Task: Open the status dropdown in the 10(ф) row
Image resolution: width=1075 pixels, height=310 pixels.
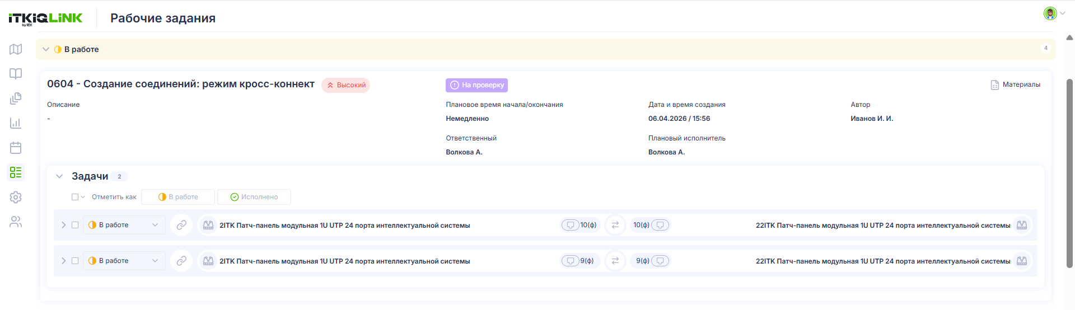Action: [x=124, y=225]
